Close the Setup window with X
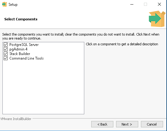 (x=159, y=4)
